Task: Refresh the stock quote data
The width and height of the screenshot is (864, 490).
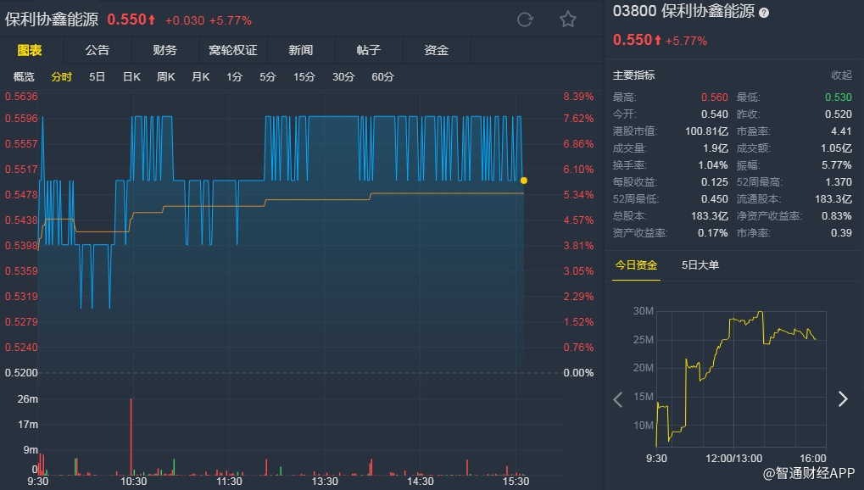Action: tap(525, 19)
